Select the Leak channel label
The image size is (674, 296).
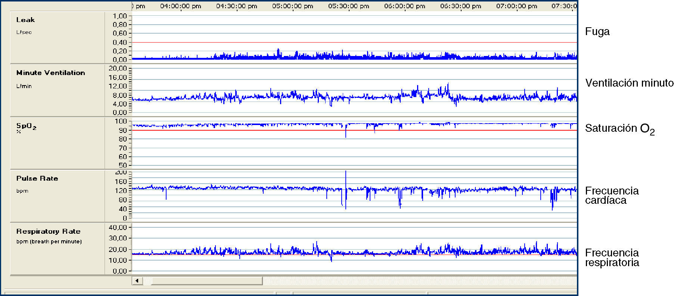(25, 20)
